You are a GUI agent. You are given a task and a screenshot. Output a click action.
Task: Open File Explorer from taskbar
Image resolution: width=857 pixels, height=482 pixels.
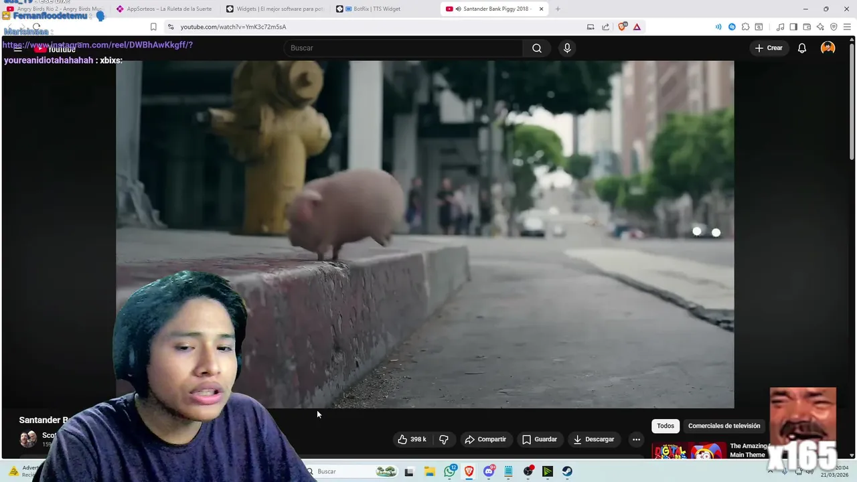(430, 471)
